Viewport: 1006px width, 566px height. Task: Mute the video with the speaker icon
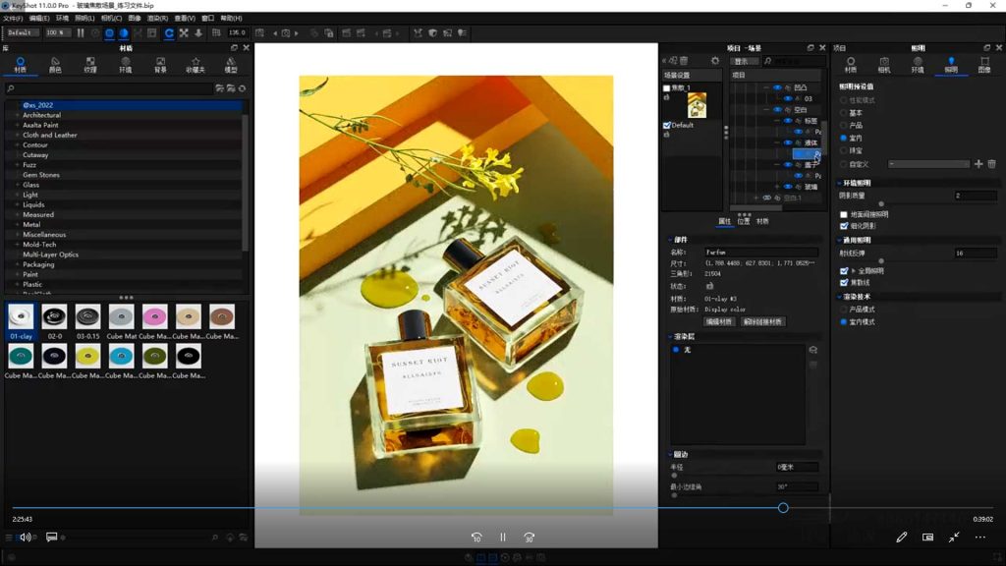(26, 538)
